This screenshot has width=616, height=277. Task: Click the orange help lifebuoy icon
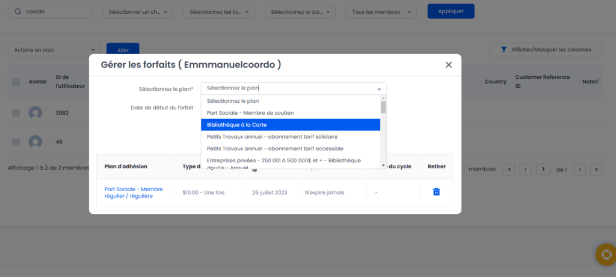[605, 255]
